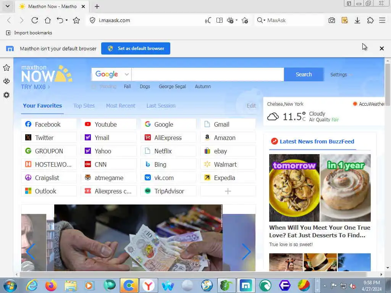Open the Windows Start button
This screenshot has height=293, width=391.
pyautogui.click(x=10, y=285)
